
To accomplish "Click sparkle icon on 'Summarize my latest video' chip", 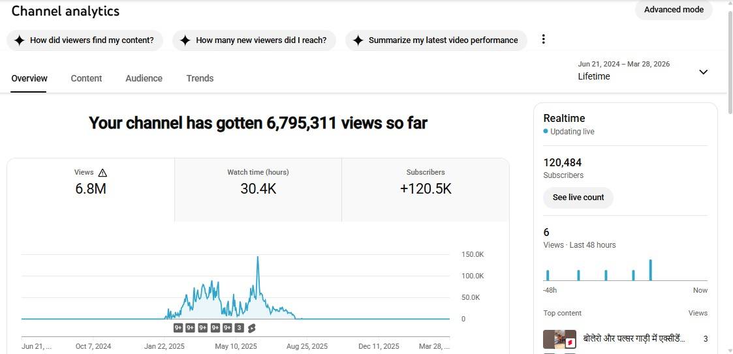I will 358,40.
